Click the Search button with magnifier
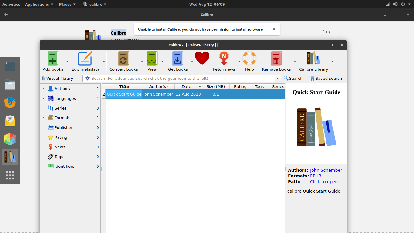The image size is (414, 233). pyautogui.click(x=293, y=78)
